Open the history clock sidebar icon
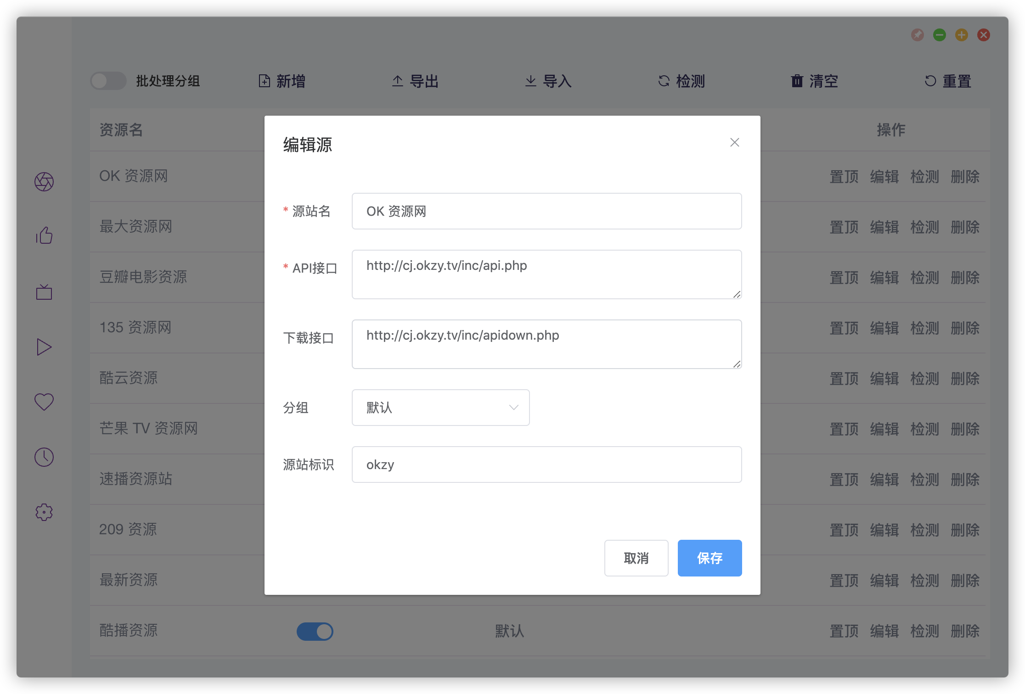1025x694 pixels. tap(44, 457)
